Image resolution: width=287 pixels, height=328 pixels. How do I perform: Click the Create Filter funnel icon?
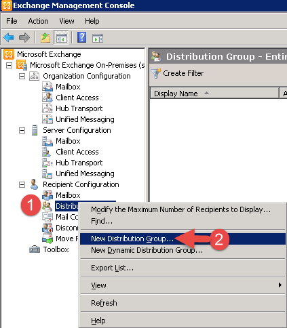[156, 73]
